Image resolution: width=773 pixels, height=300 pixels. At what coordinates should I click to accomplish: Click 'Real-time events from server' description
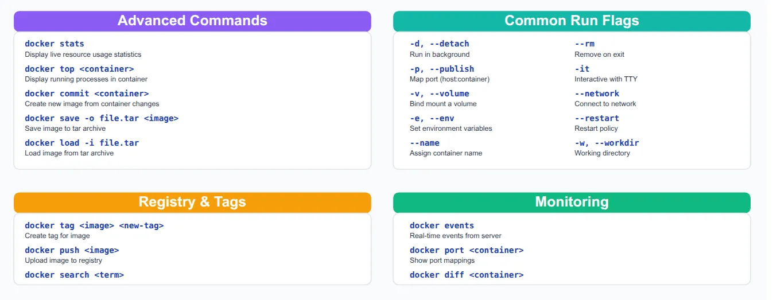(455, 236)
